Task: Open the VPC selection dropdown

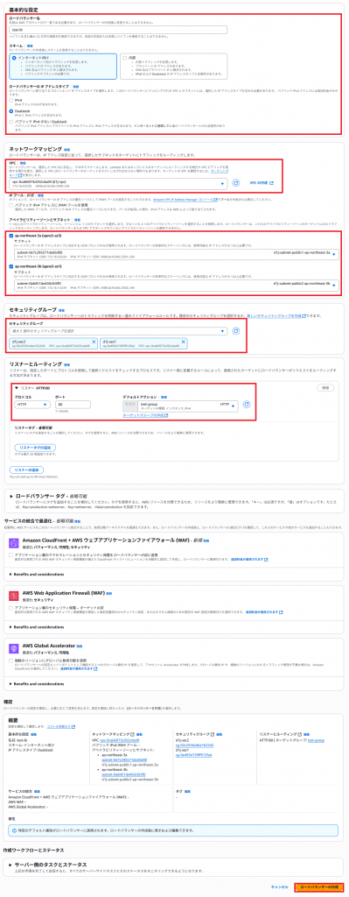Action: pyautogui.click(x=118, y=184)
